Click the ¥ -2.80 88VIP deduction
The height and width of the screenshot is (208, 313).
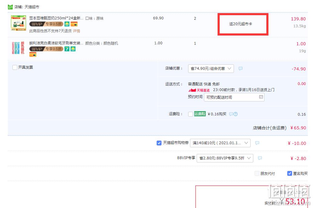click(x=298, y=159)
